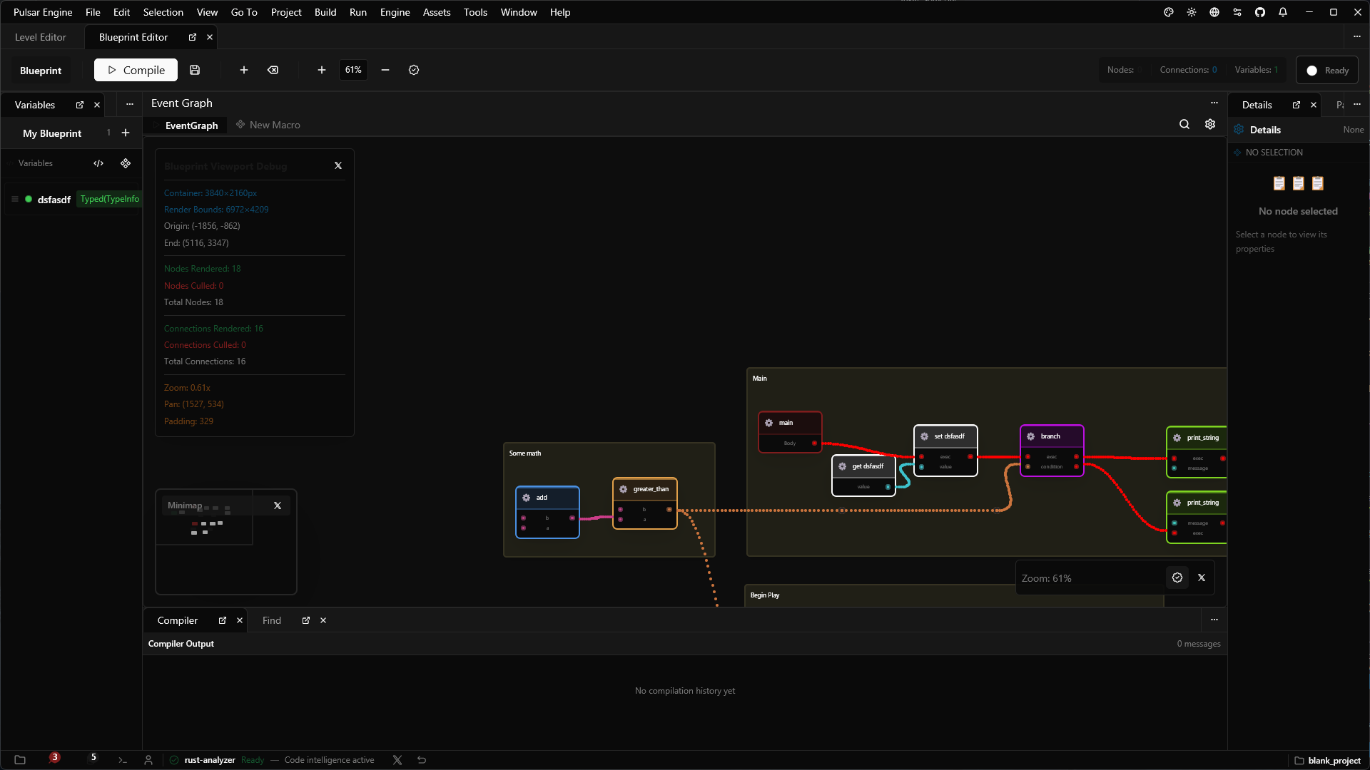Click the Ready status button
The width and height of the screenshot is (1370, 770).
pyautogui.click(x=1326, y=70)
